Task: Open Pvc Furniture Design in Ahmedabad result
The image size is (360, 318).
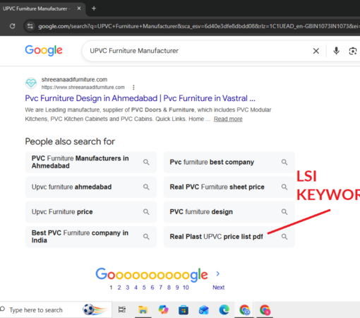Action: point(140,98)
